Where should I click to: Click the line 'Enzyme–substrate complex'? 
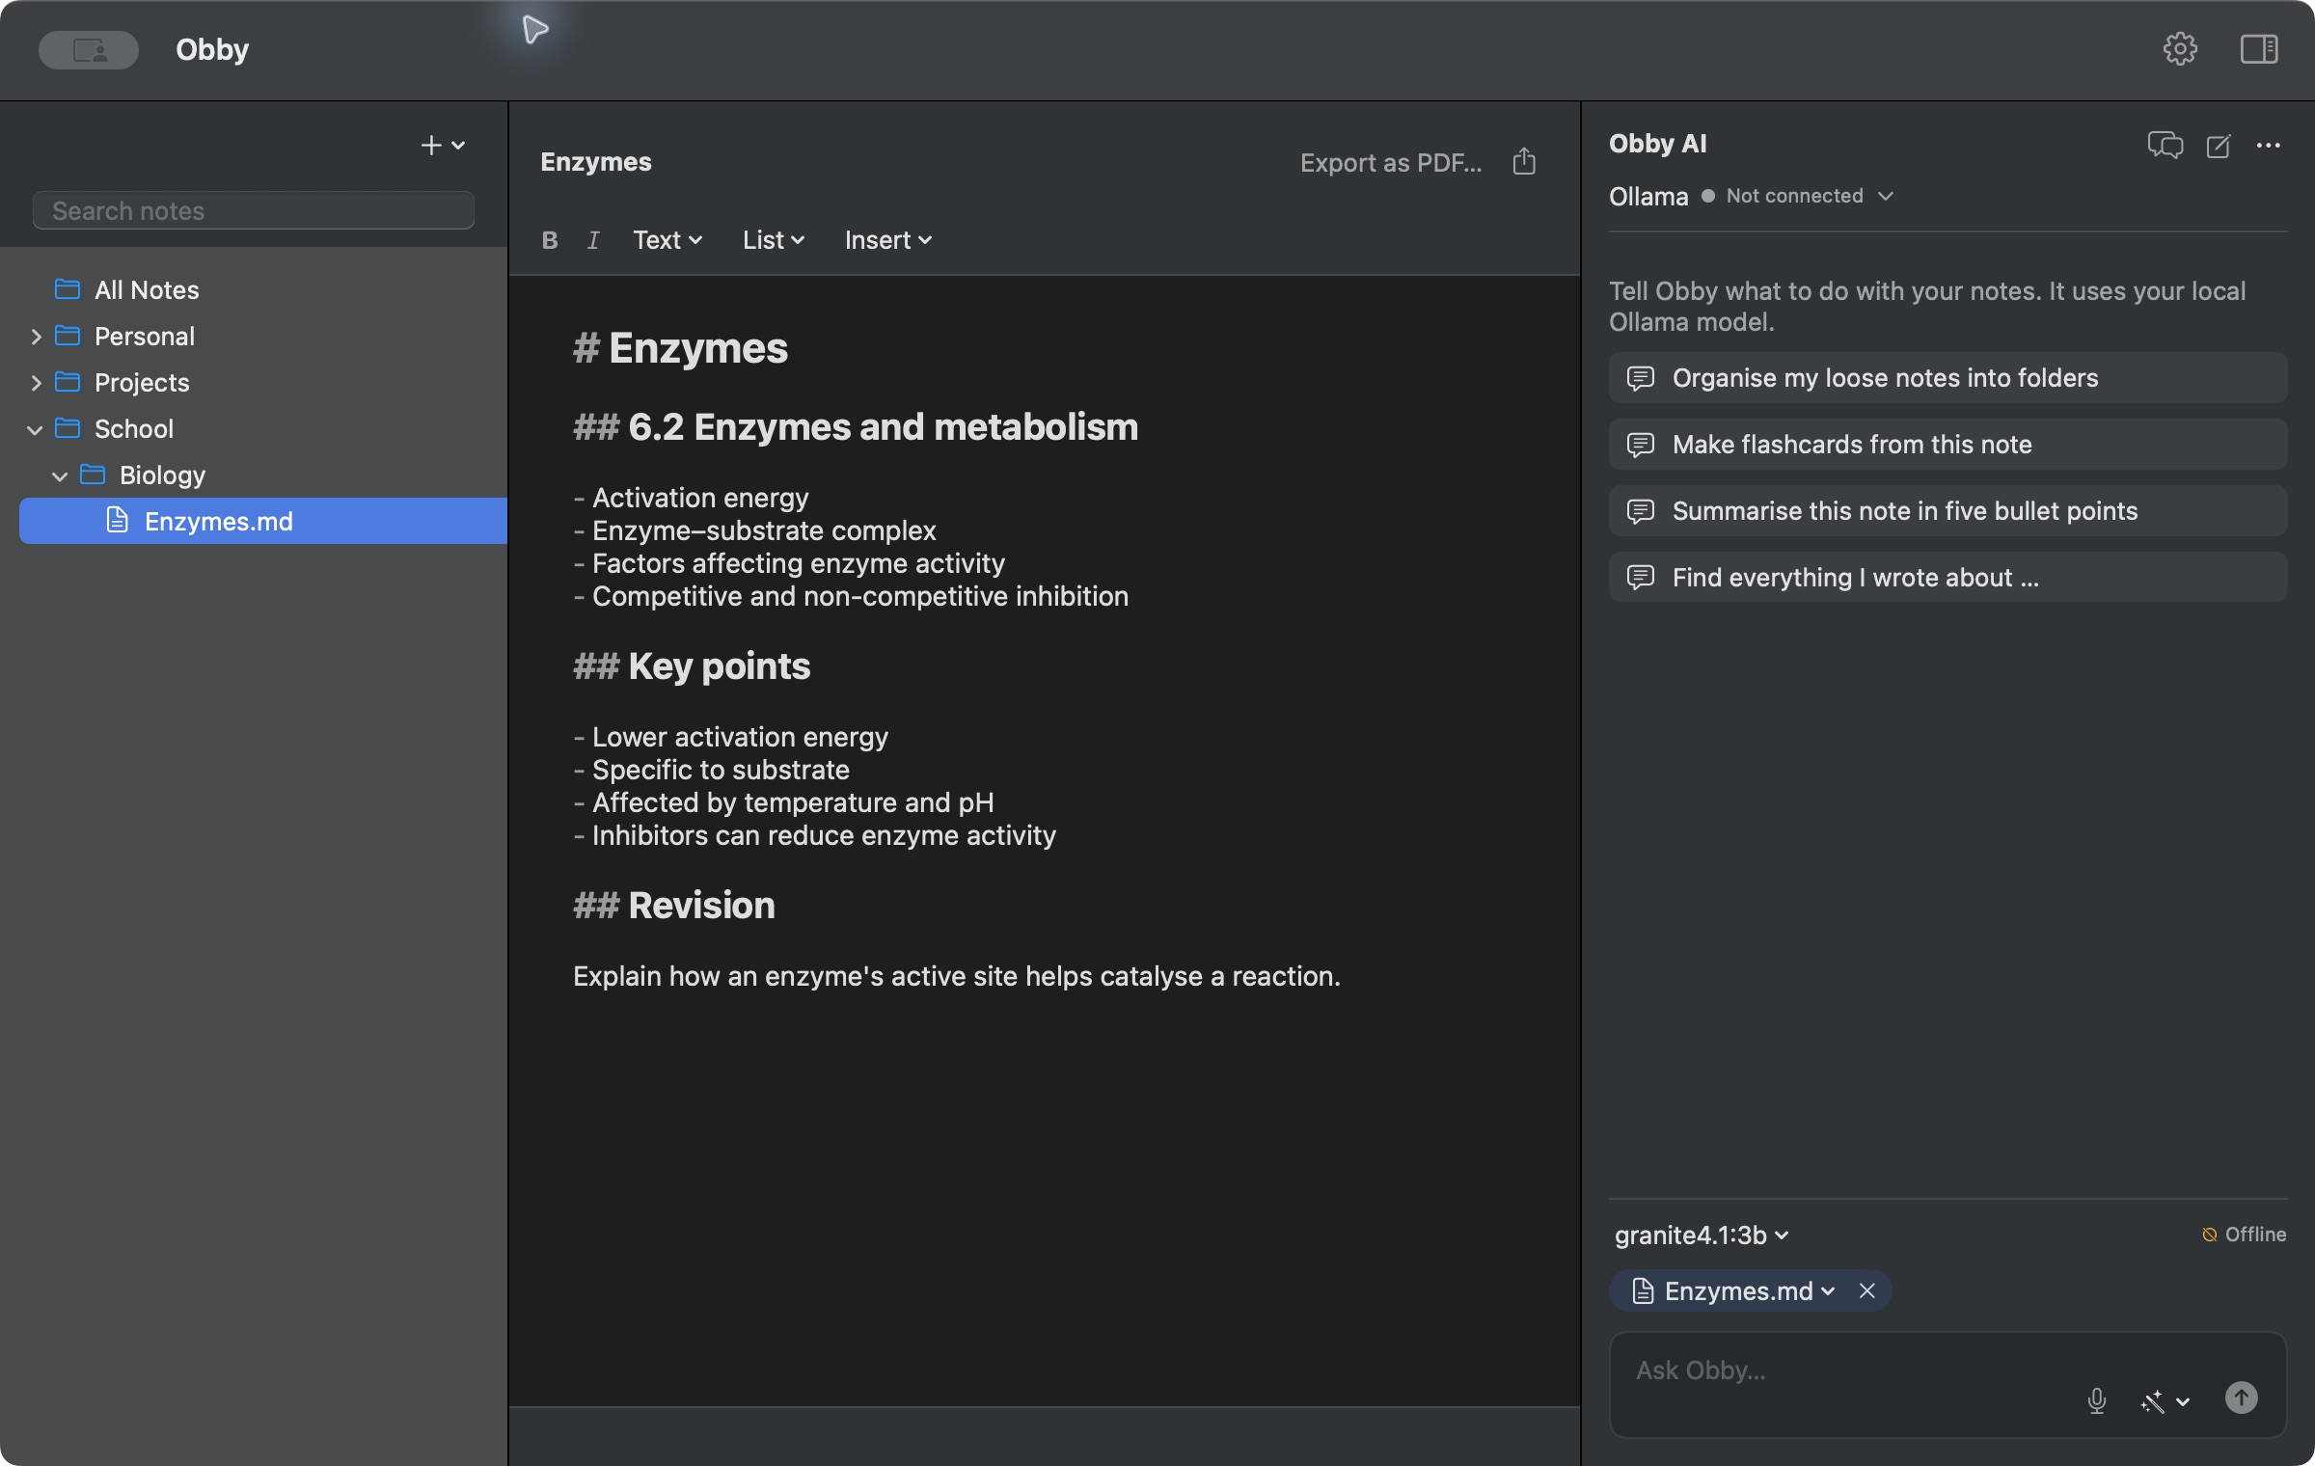coord(764,530)
